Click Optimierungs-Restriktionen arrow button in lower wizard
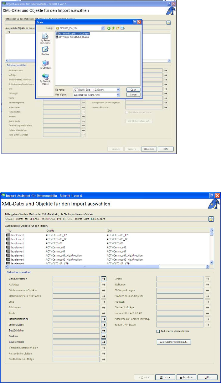Screen dimensions: 221x383 click(104, 296)
